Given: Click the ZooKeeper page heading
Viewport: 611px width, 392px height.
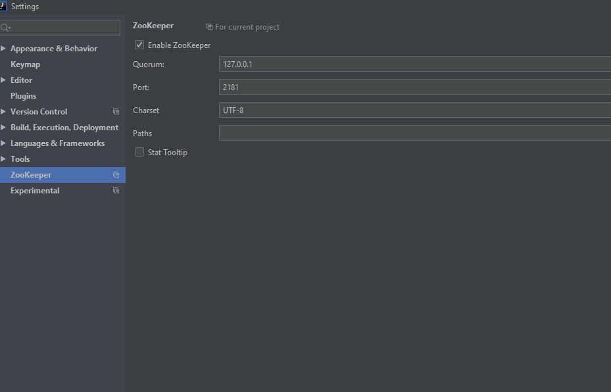Looking at the screenshot, I should [153, 26].
